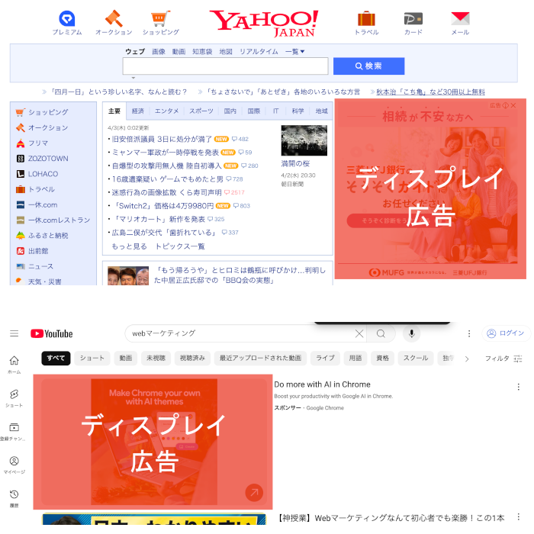The height and width of the screenshot is (534, 534).
Task: Select the 視聴済み filter chip
Action: coord(192,358)
